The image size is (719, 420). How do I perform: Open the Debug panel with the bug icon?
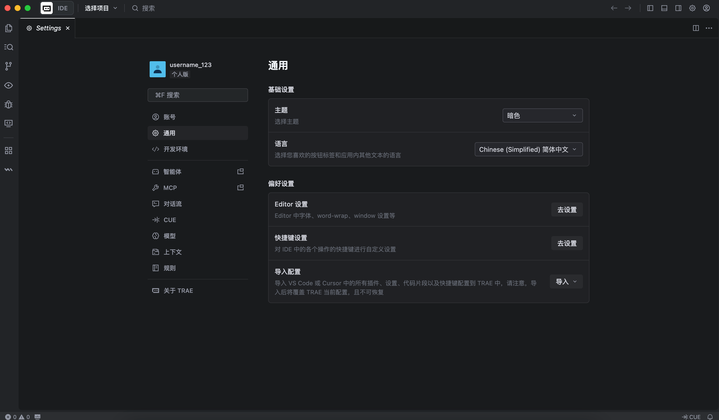(9, 104)
